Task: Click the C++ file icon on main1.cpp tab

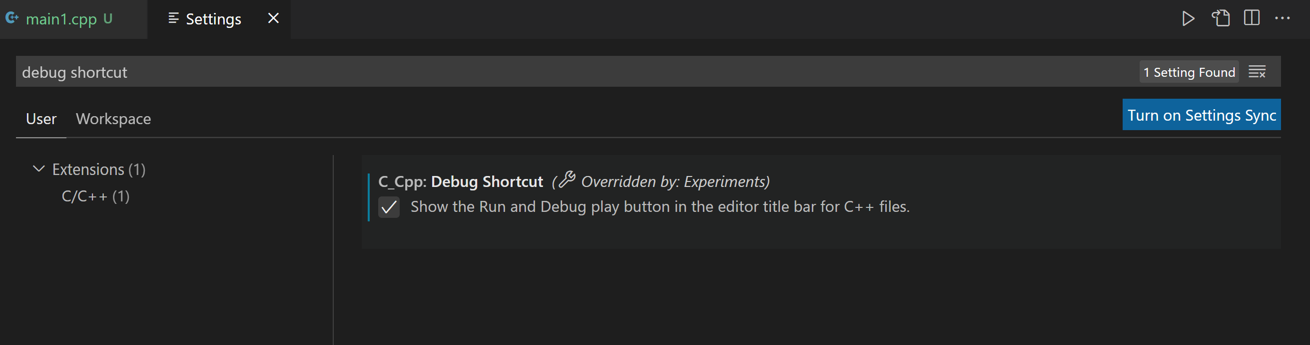Action: (12, 18)
